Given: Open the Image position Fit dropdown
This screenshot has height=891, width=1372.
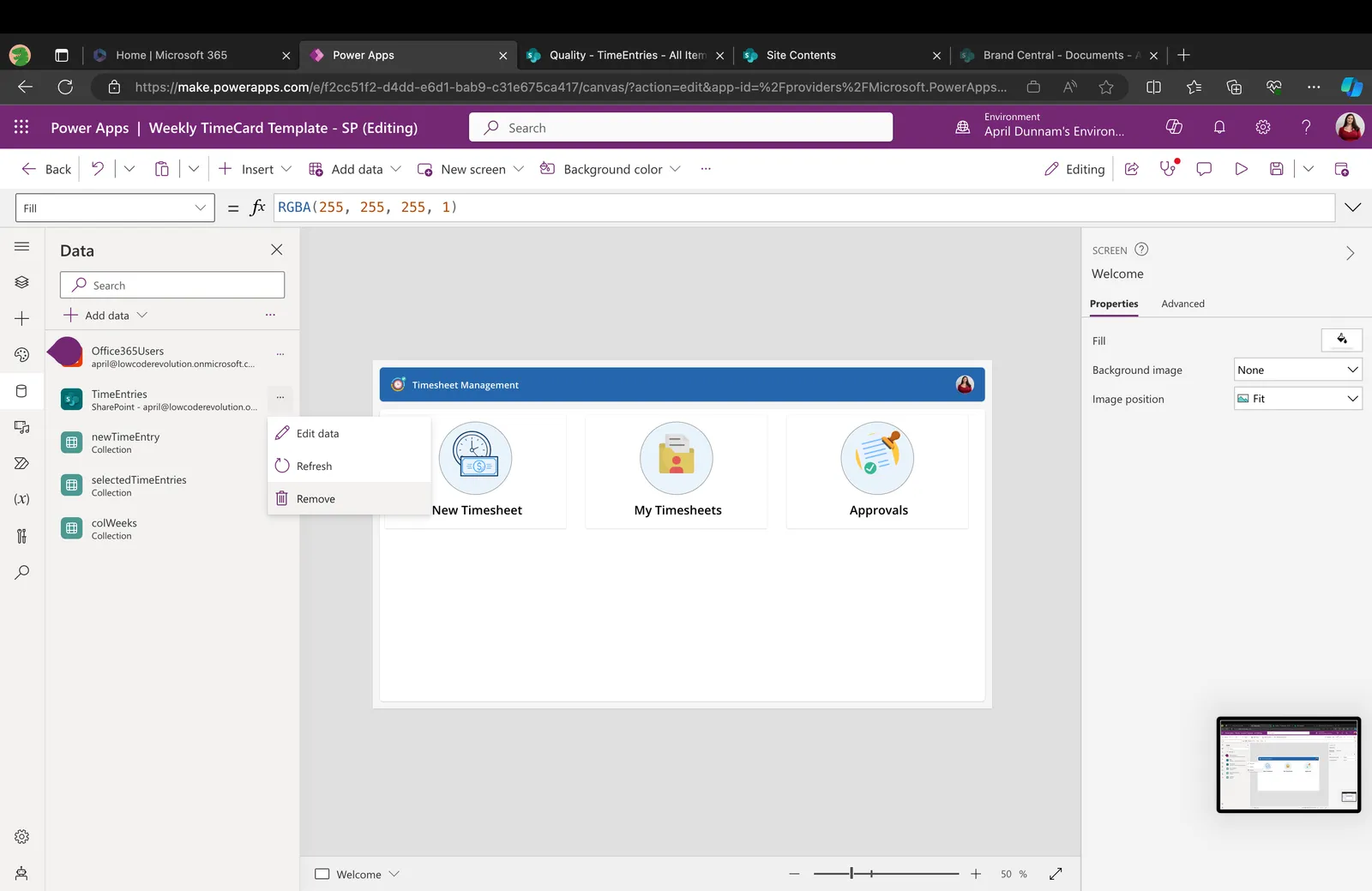Looking at the screenshot, I should 1298,399.
